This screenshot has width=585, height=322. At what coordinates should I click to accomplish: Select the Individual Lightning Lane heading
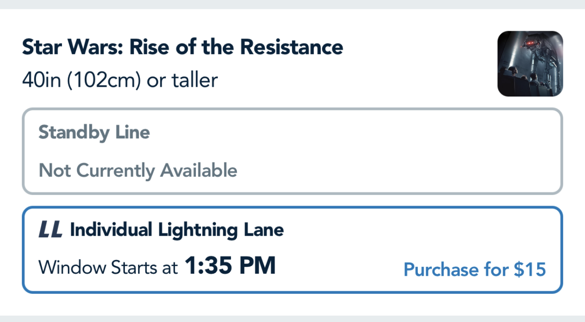[x=176, y=230]
